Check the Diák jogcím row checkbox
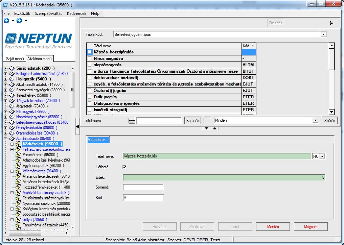The width and height of the screenshot is (344, 245). click(89, 97)
